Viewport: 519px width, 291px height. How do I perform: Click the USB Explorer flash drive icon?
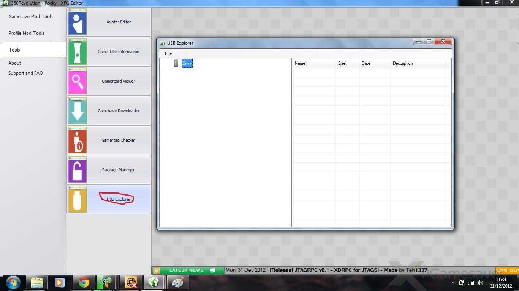click(x=78, y=199)
